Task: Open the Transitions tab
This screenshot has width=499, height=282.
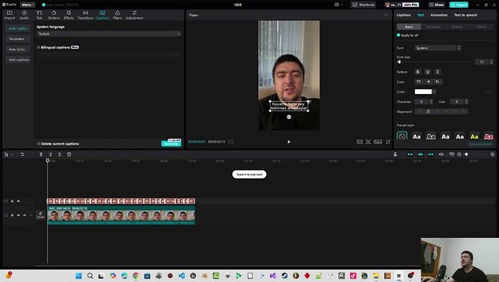Action: click(86, 15)
